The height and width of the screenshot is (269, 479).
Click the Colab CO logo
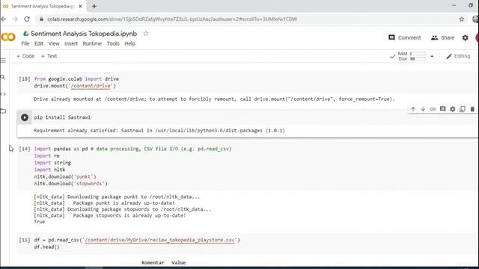(8, 37)
